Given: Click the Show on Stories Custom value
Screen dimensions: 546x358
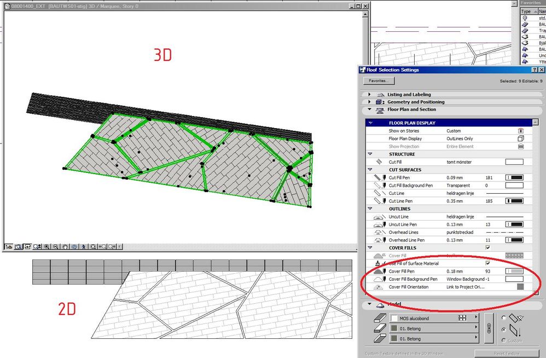Looking at the screenshot, I should (x=454, y=131).
